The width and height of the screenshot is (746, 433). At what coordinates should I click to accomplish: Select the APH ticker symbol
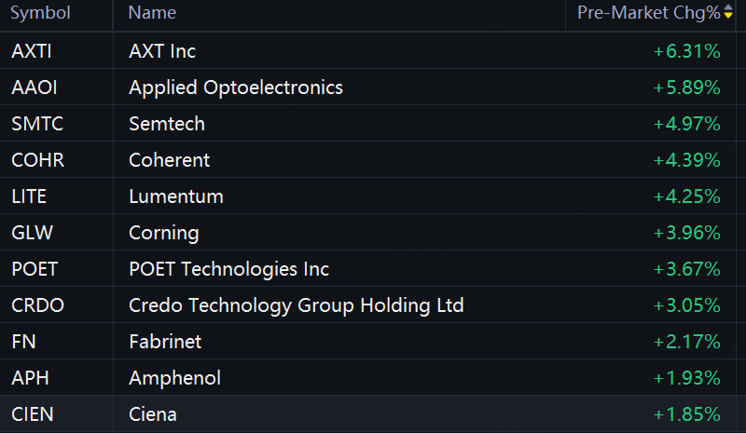[30, 378]
